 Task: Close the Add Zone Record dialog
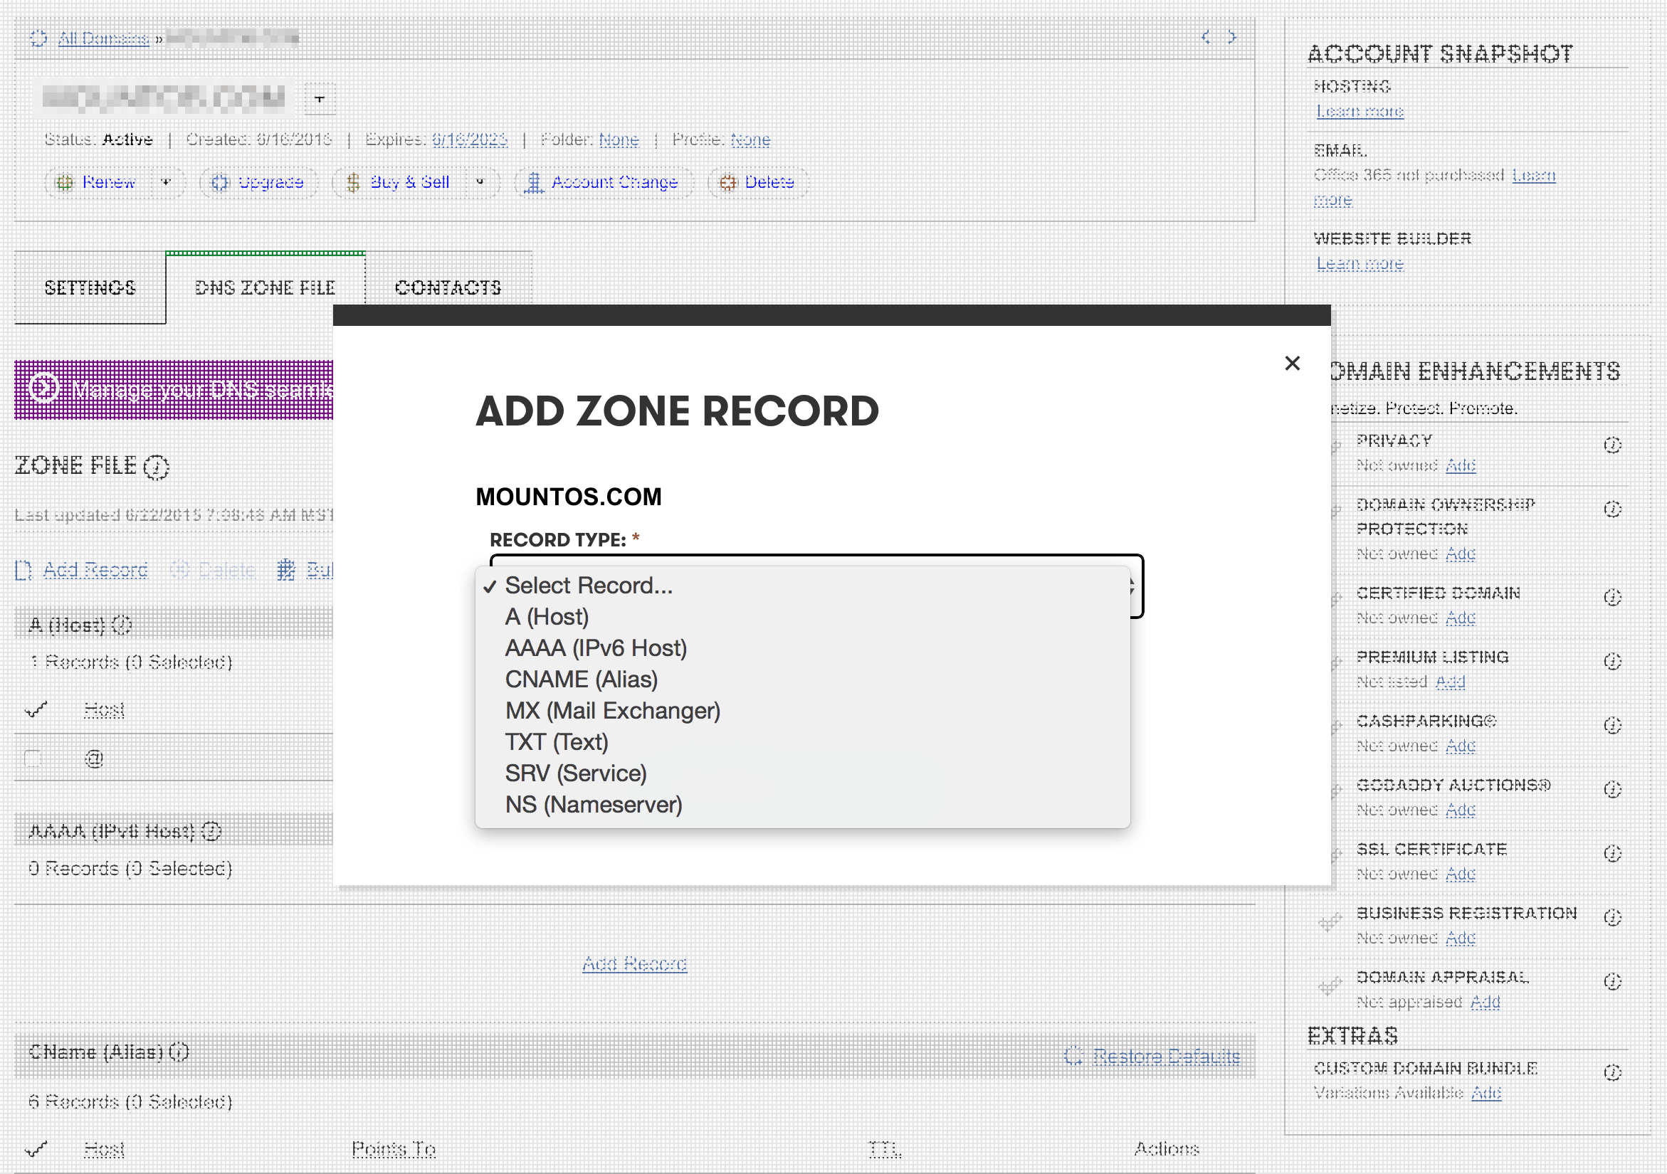coord(1292,363)
